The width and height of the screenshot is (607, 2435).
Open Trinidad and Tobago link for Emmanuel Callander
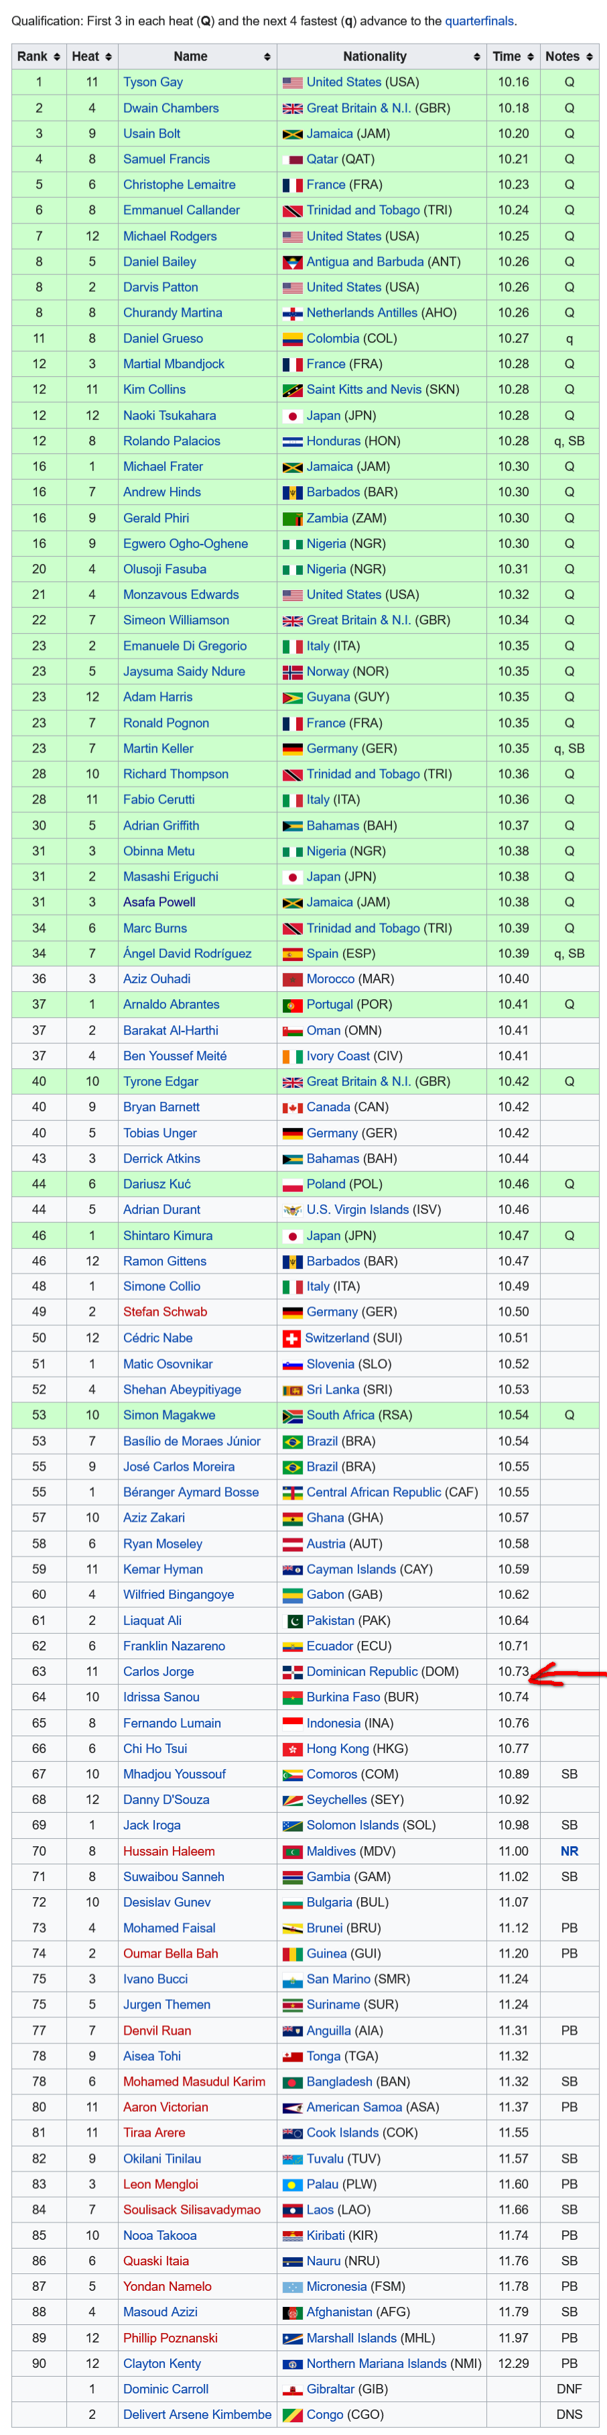tap(363, 210)
